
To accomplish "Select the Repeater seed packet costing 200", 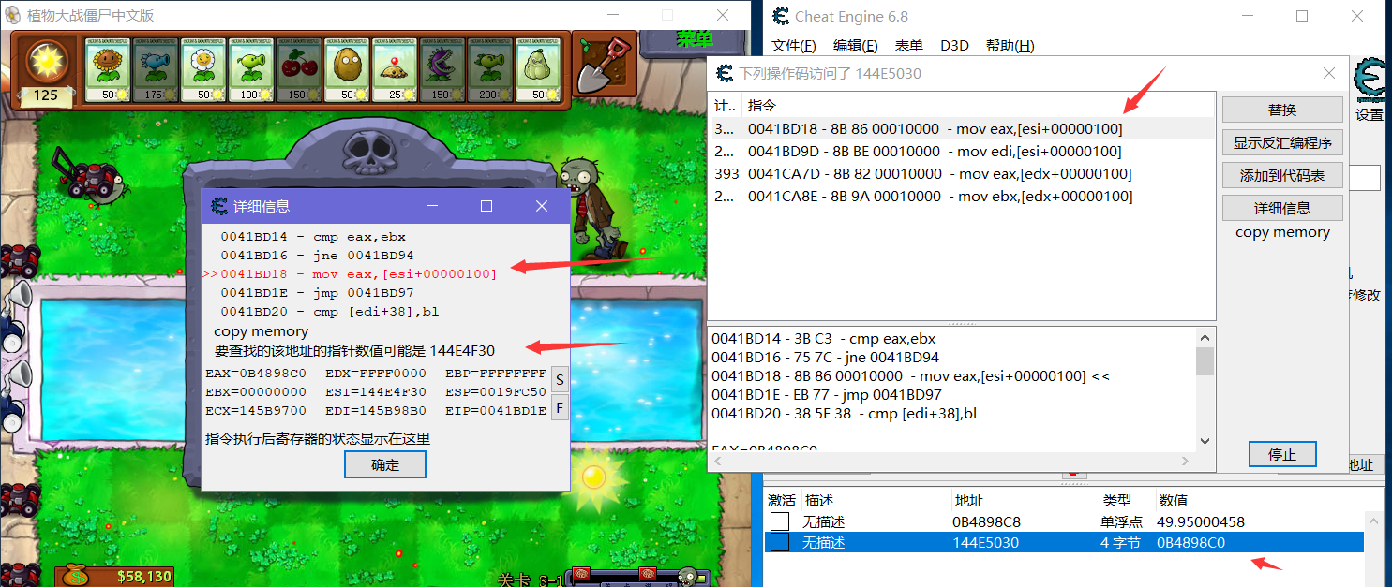I will click(x=490, y=70).
